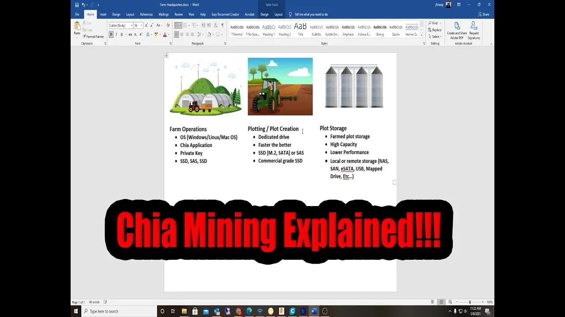Screen dimensions: 565x317
Task: Apply strikethrough formatting
Action: coord(131,34)
